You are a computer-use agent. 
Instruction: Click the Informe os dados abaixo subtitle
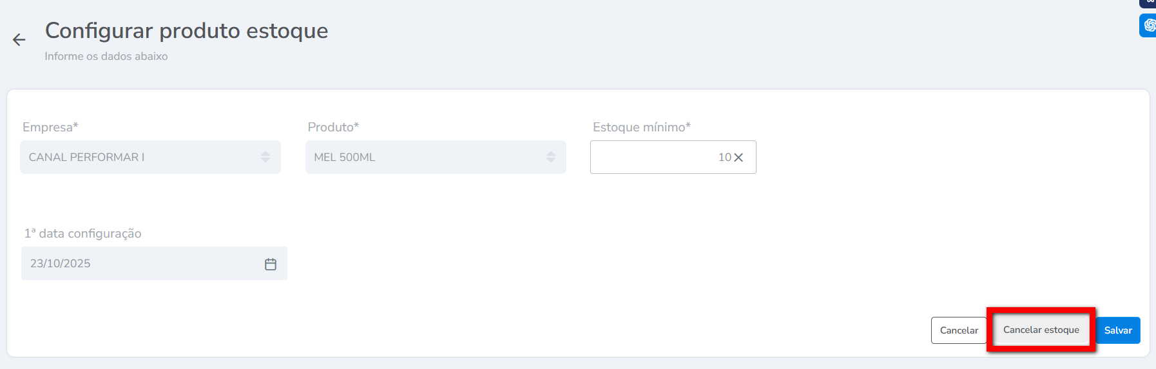[106, 56]
